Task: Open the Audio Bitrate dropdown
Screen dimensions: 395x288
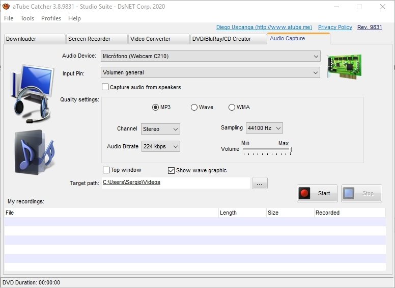Action: [161, 146]
